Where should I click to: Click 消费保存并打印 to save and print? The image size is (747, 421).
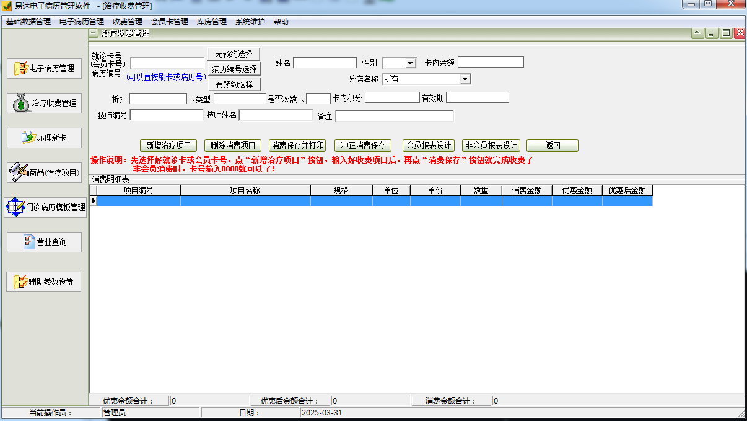pyautogui.click(x=297, y=145)
